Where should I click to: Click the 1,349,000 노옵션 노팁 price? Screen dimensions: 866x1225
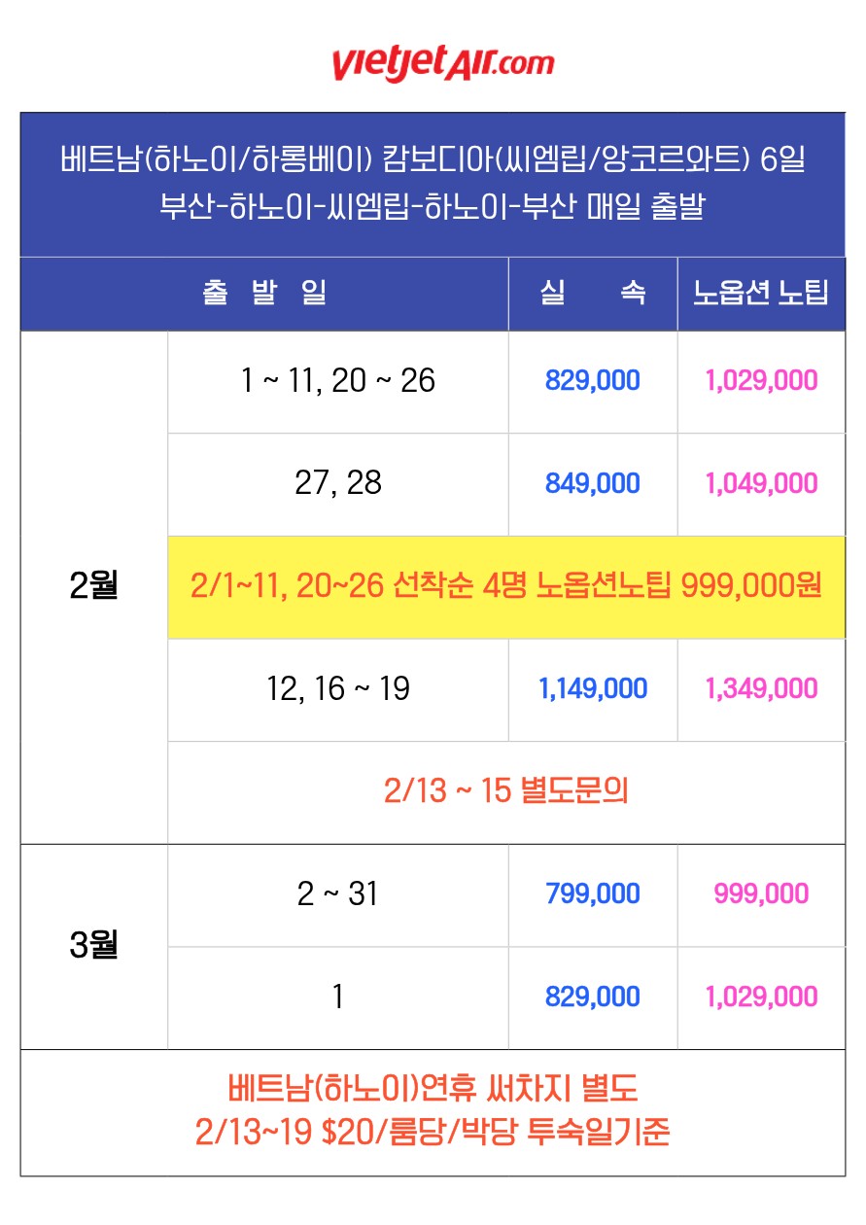[761, 689]
